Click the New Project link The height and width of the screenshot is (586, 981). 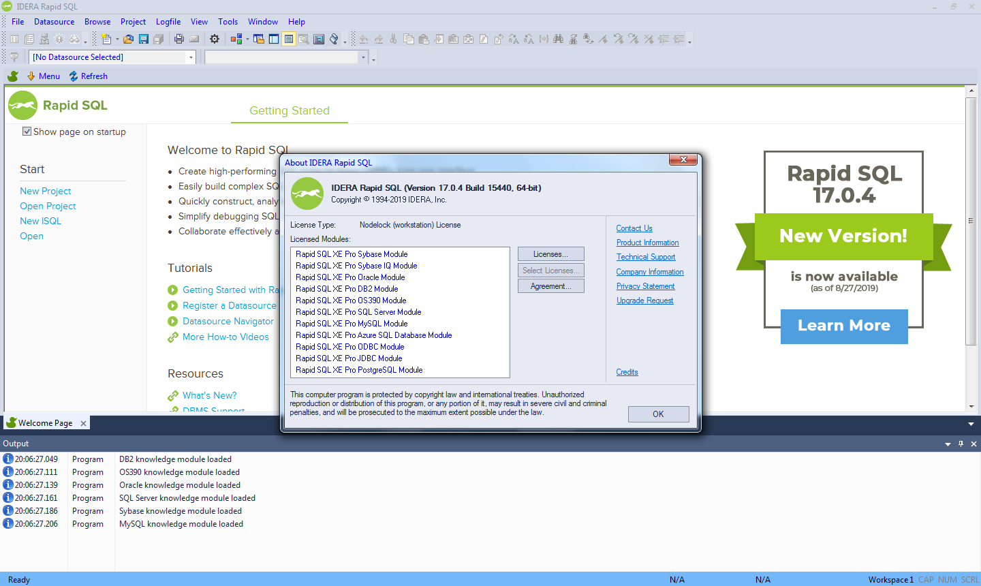[46, 191]
